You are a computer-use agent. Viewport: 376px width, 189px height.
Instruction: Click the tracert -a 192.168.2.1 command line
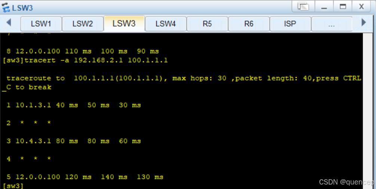[85, 60]
